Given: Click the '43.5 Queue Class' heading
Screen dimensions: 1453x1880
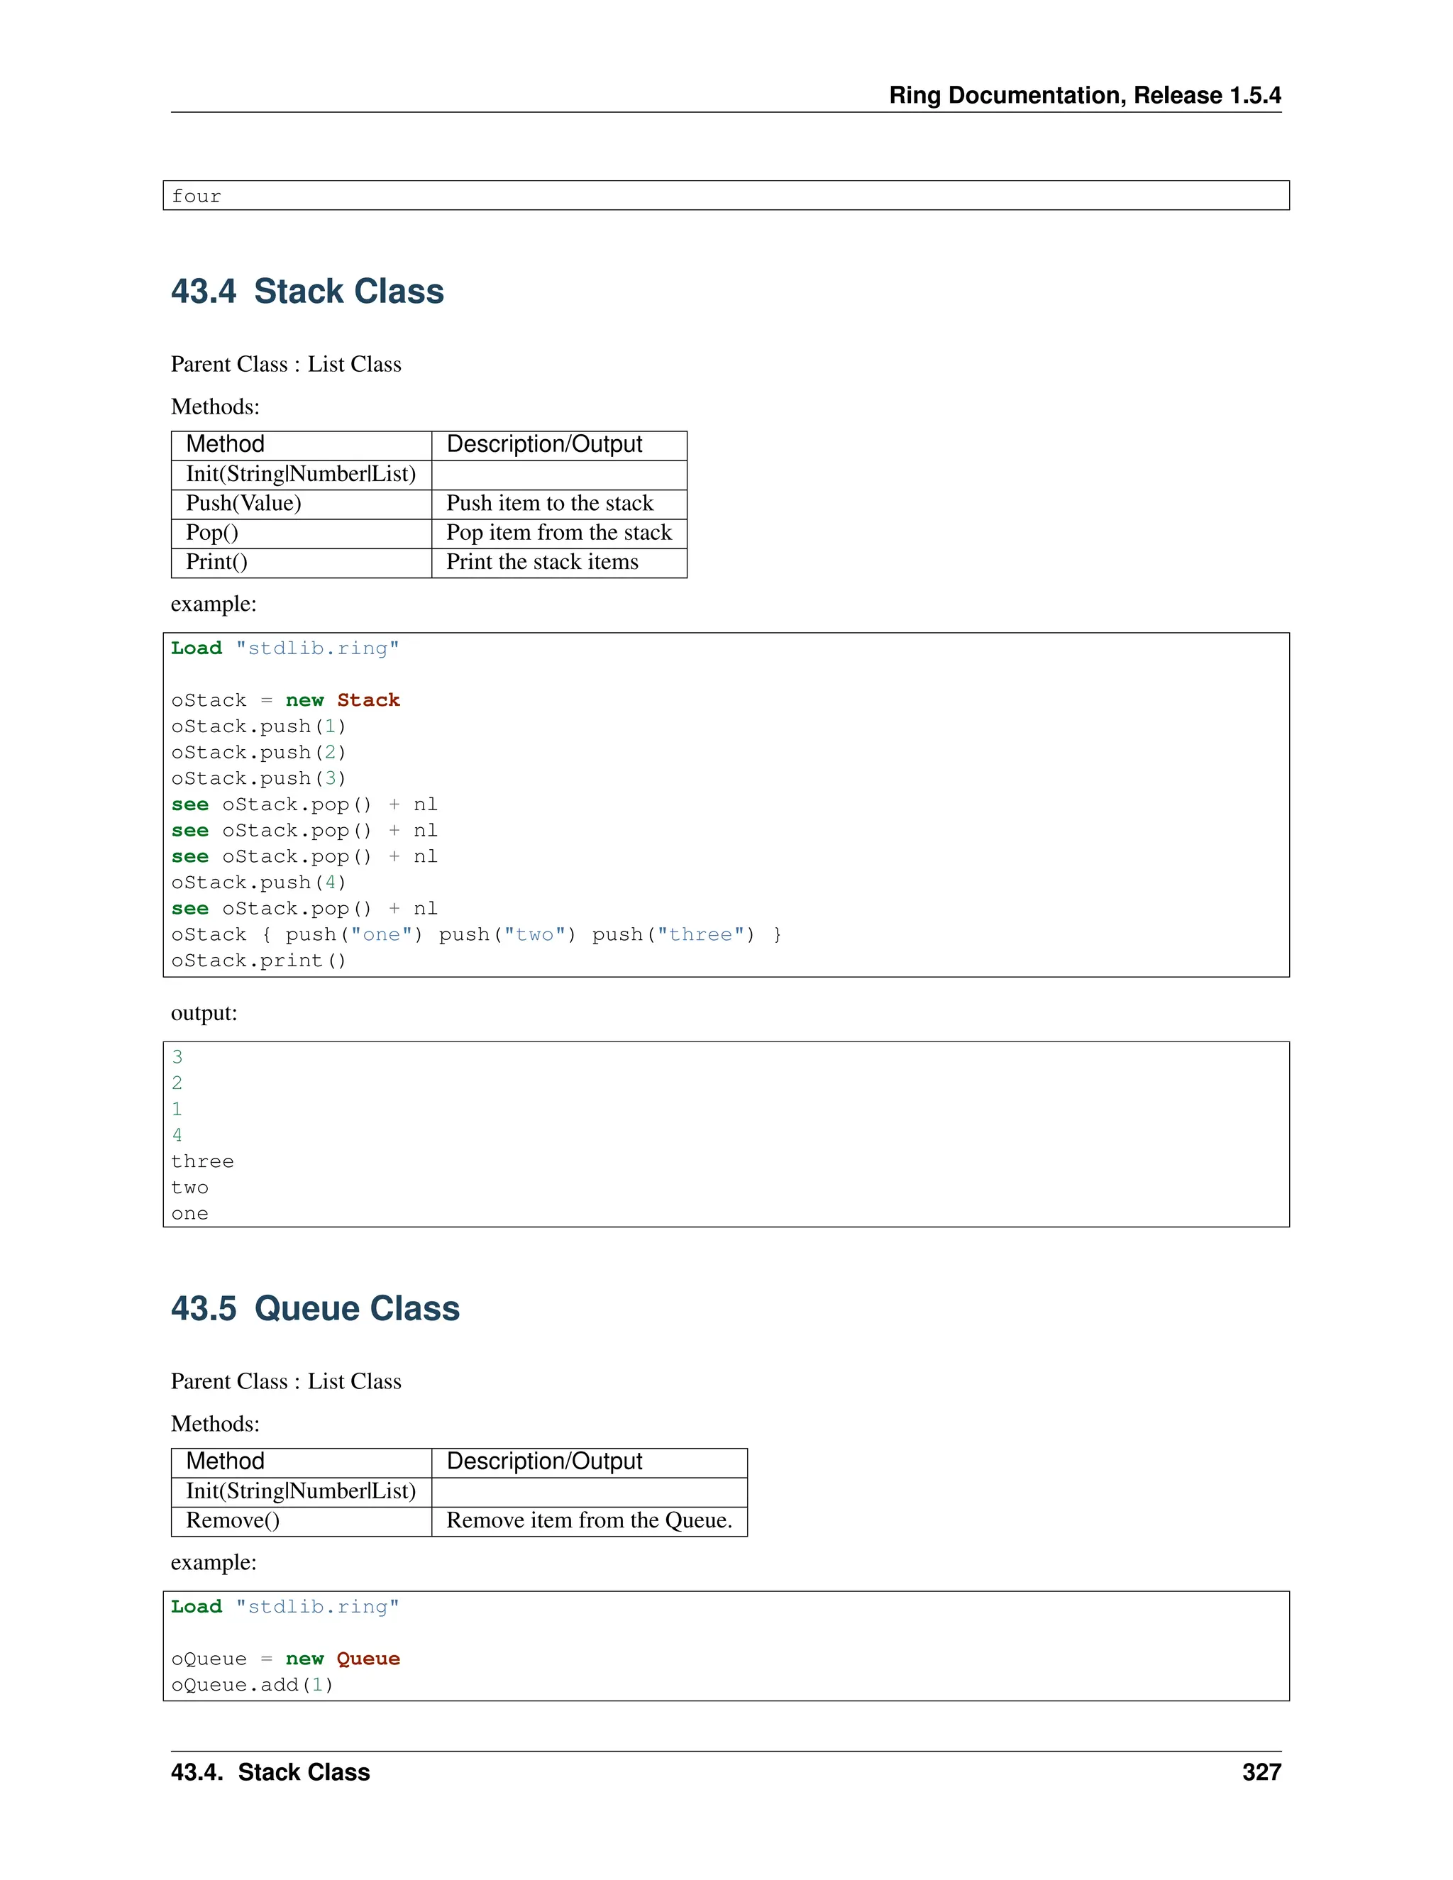Looking at the screenshot, I should pyautogui.click(x=315, y=1307).
